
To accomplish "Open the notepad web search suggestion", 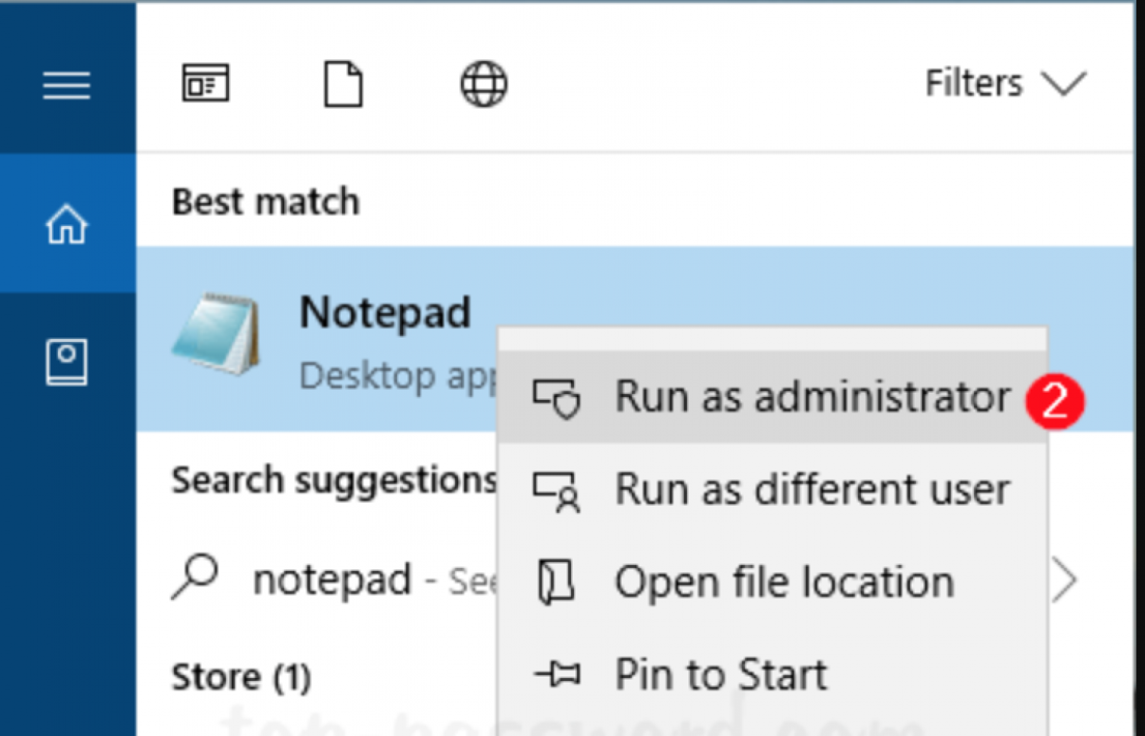I will pyautogui.click(x=333, y=579).
